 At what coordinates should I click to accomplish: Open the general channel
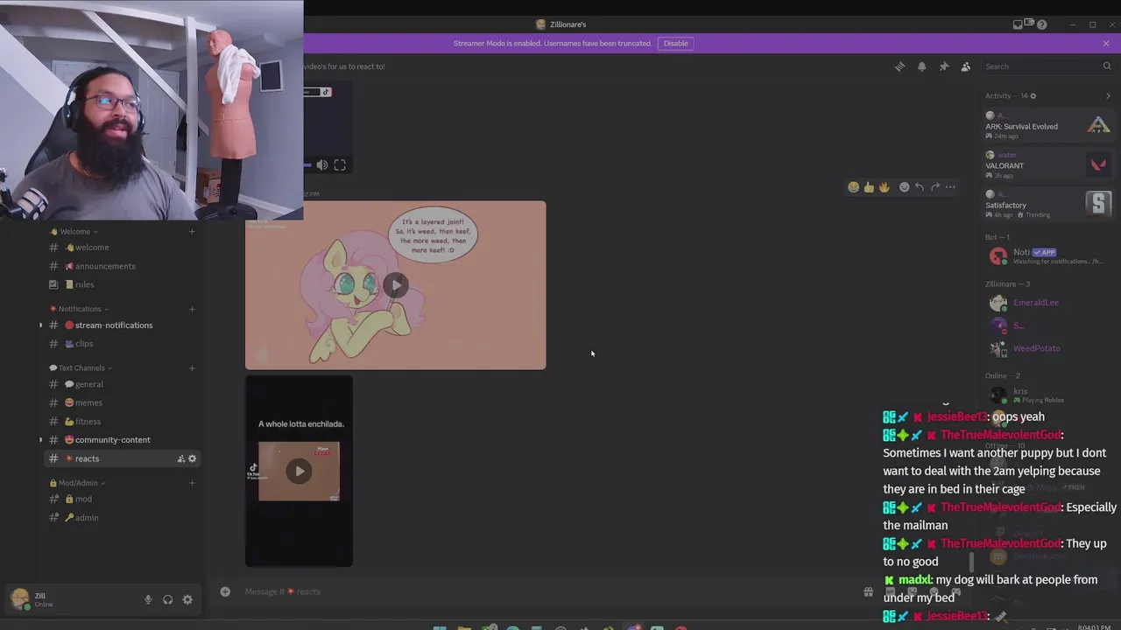click(123, 384)
